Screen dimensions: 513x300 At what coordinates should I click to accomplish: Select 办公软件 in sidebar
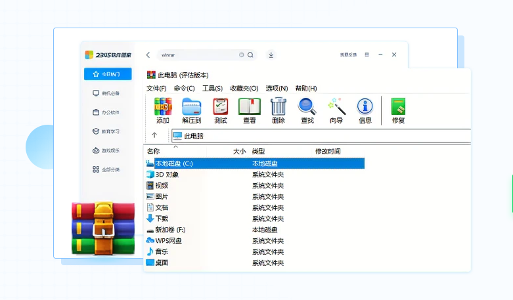pyautogui.click(x=106, y=112)
